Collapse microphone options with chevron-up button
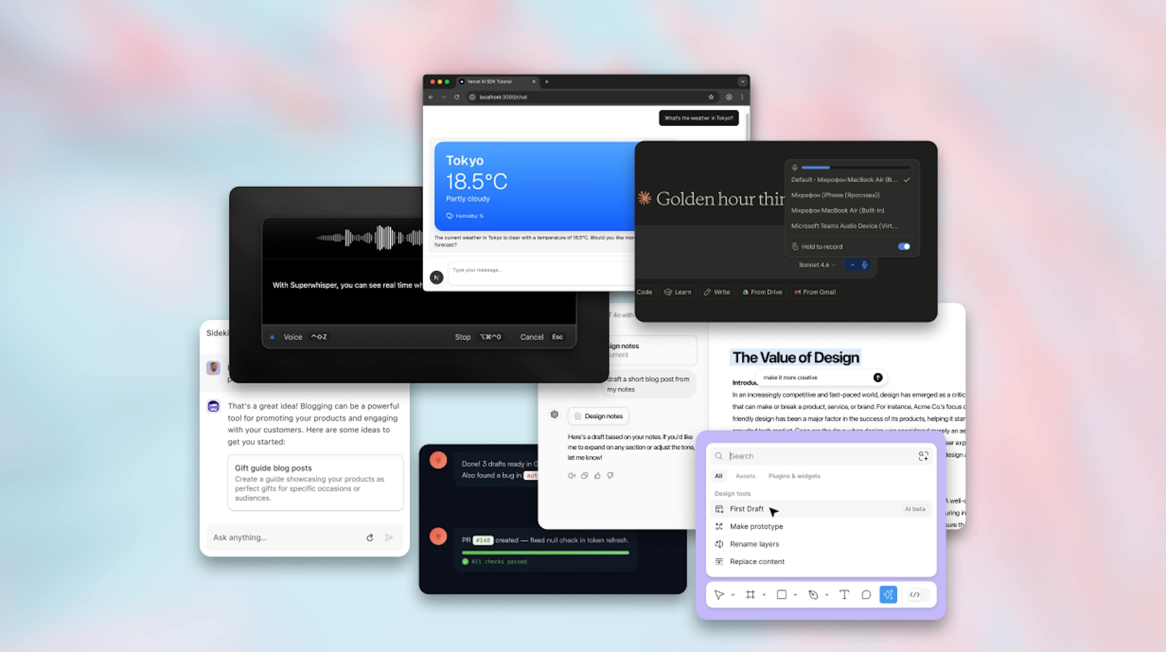1166x652 pixels. [852, 265]
